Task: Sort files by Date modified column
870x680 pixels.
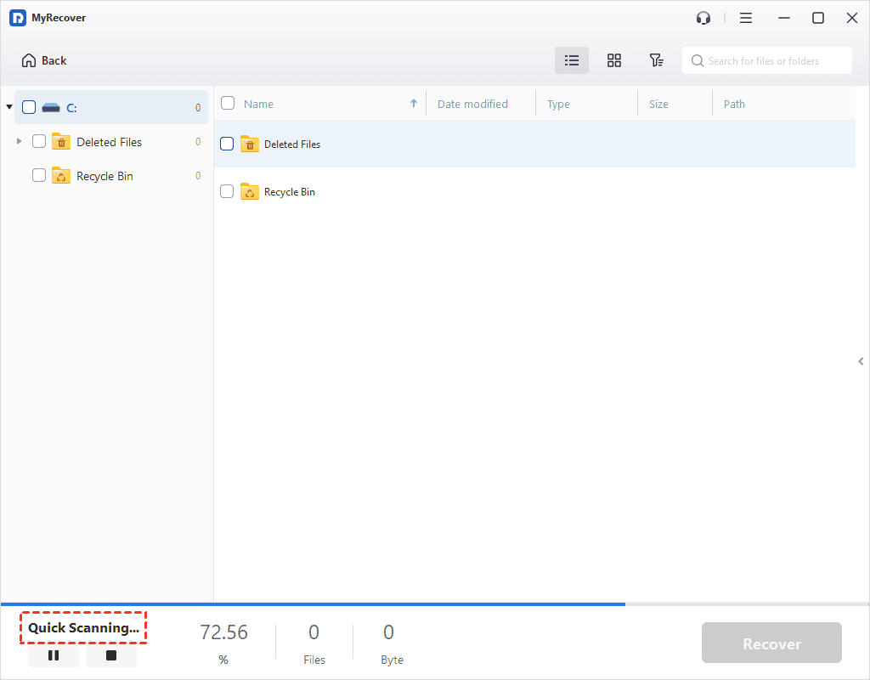Action: coord(472,103)
